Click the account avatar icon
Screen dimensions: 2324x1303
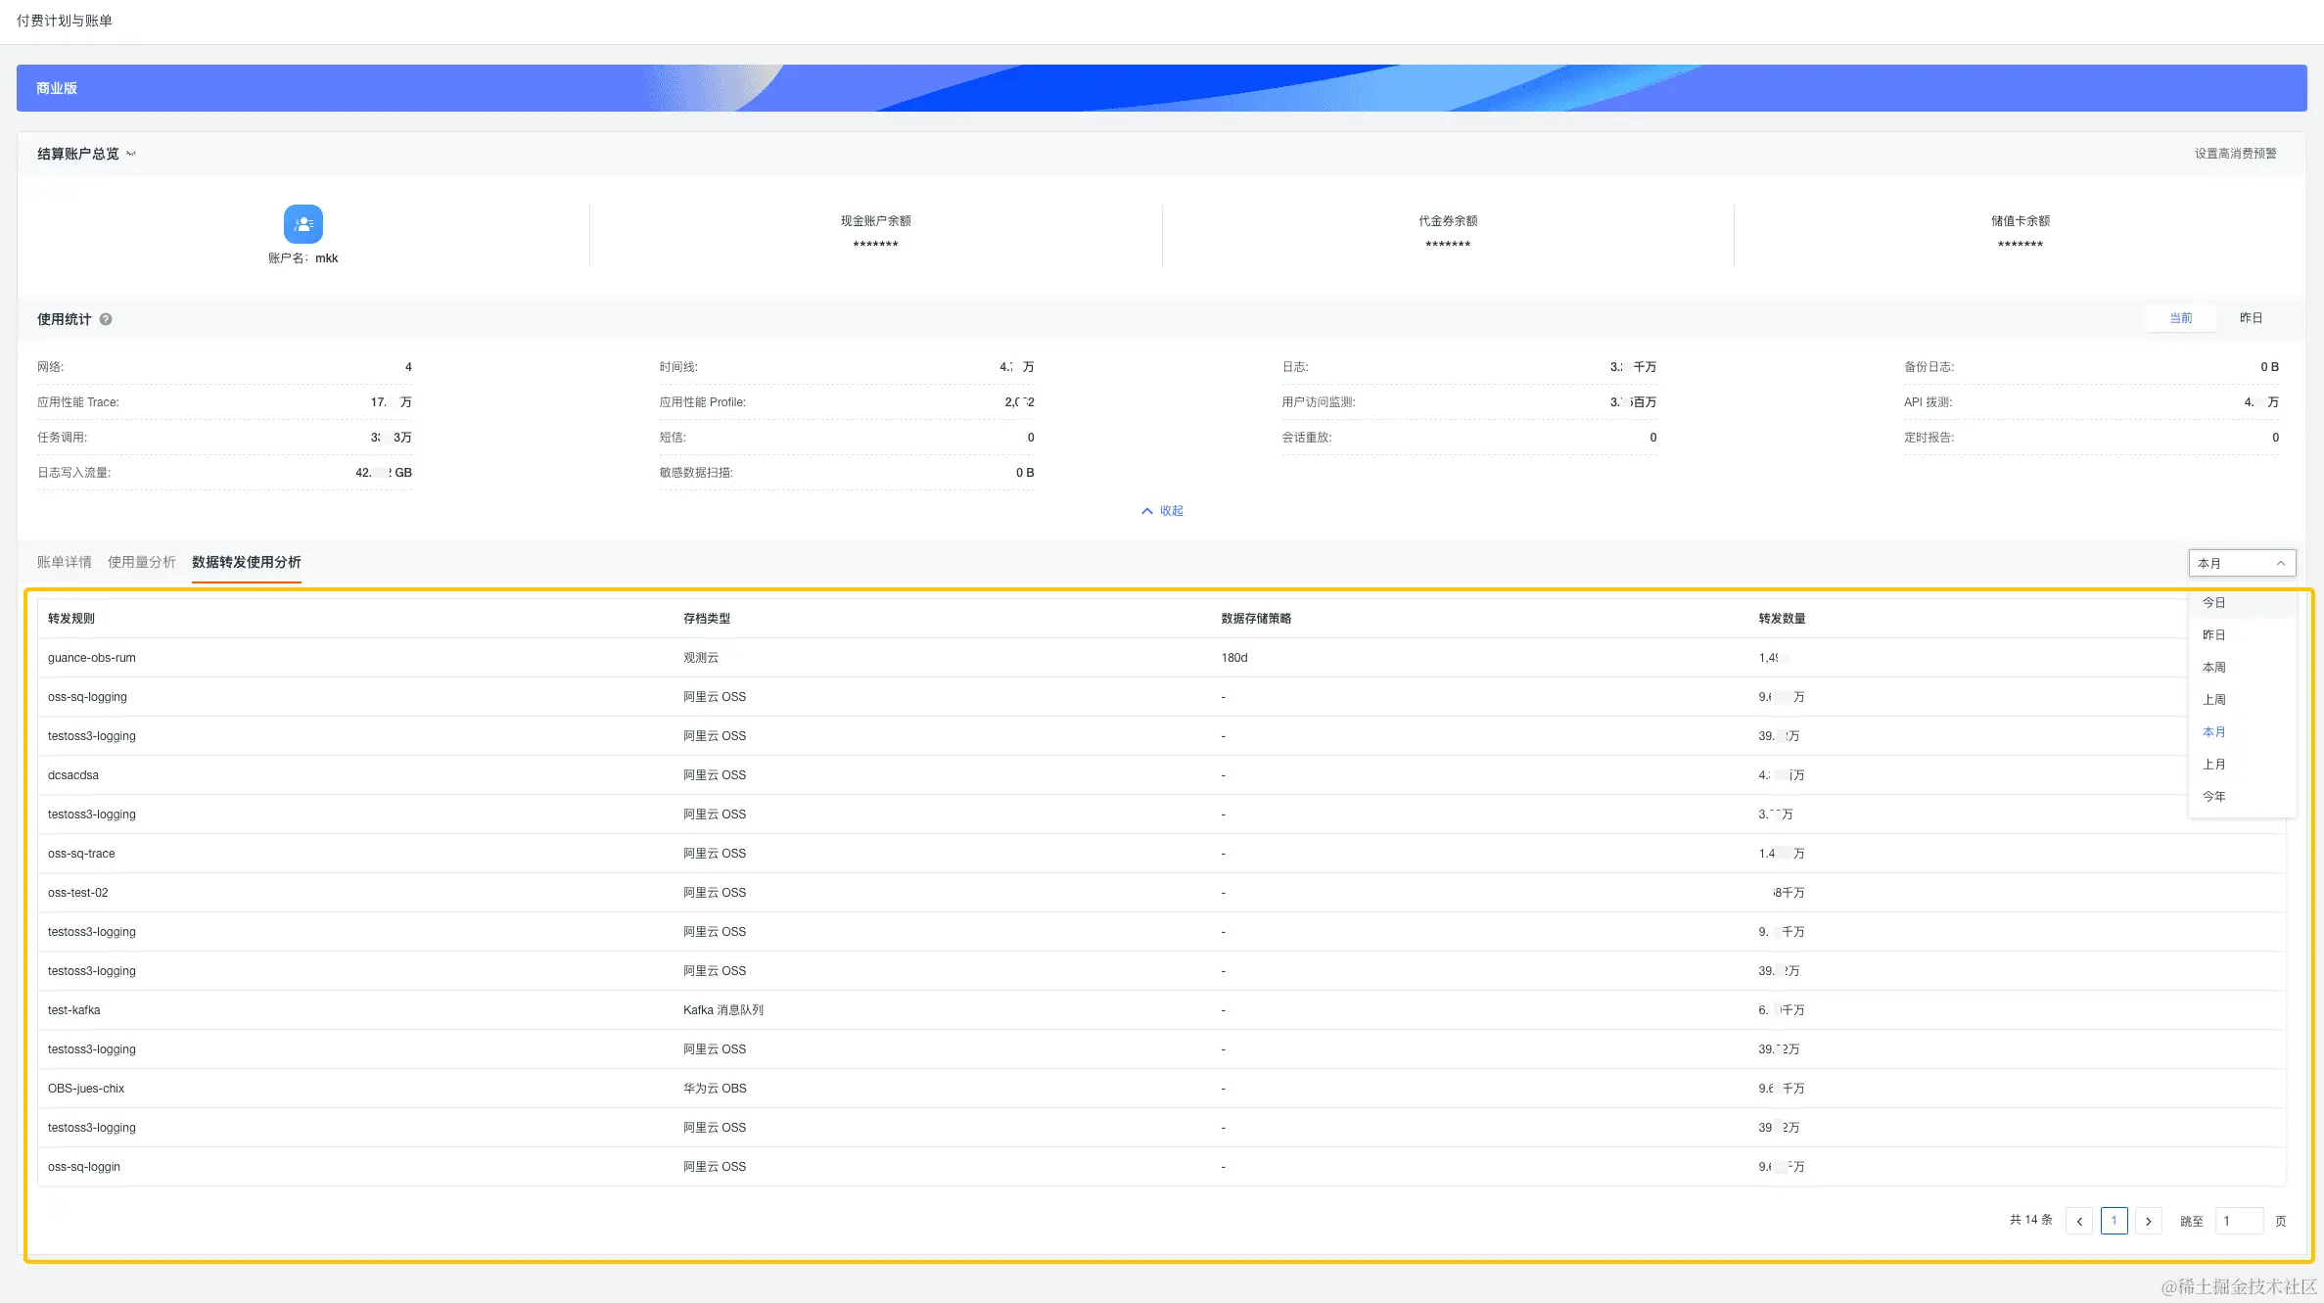pyautogui.click(x=302, y=224)
